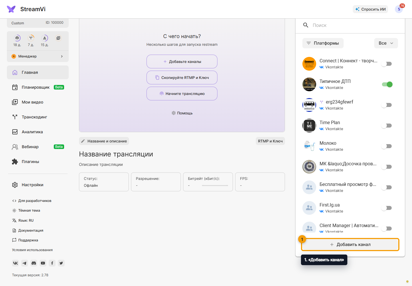
Task: Open the "Все" filter dropdown
Action: [x=386, y=43]
